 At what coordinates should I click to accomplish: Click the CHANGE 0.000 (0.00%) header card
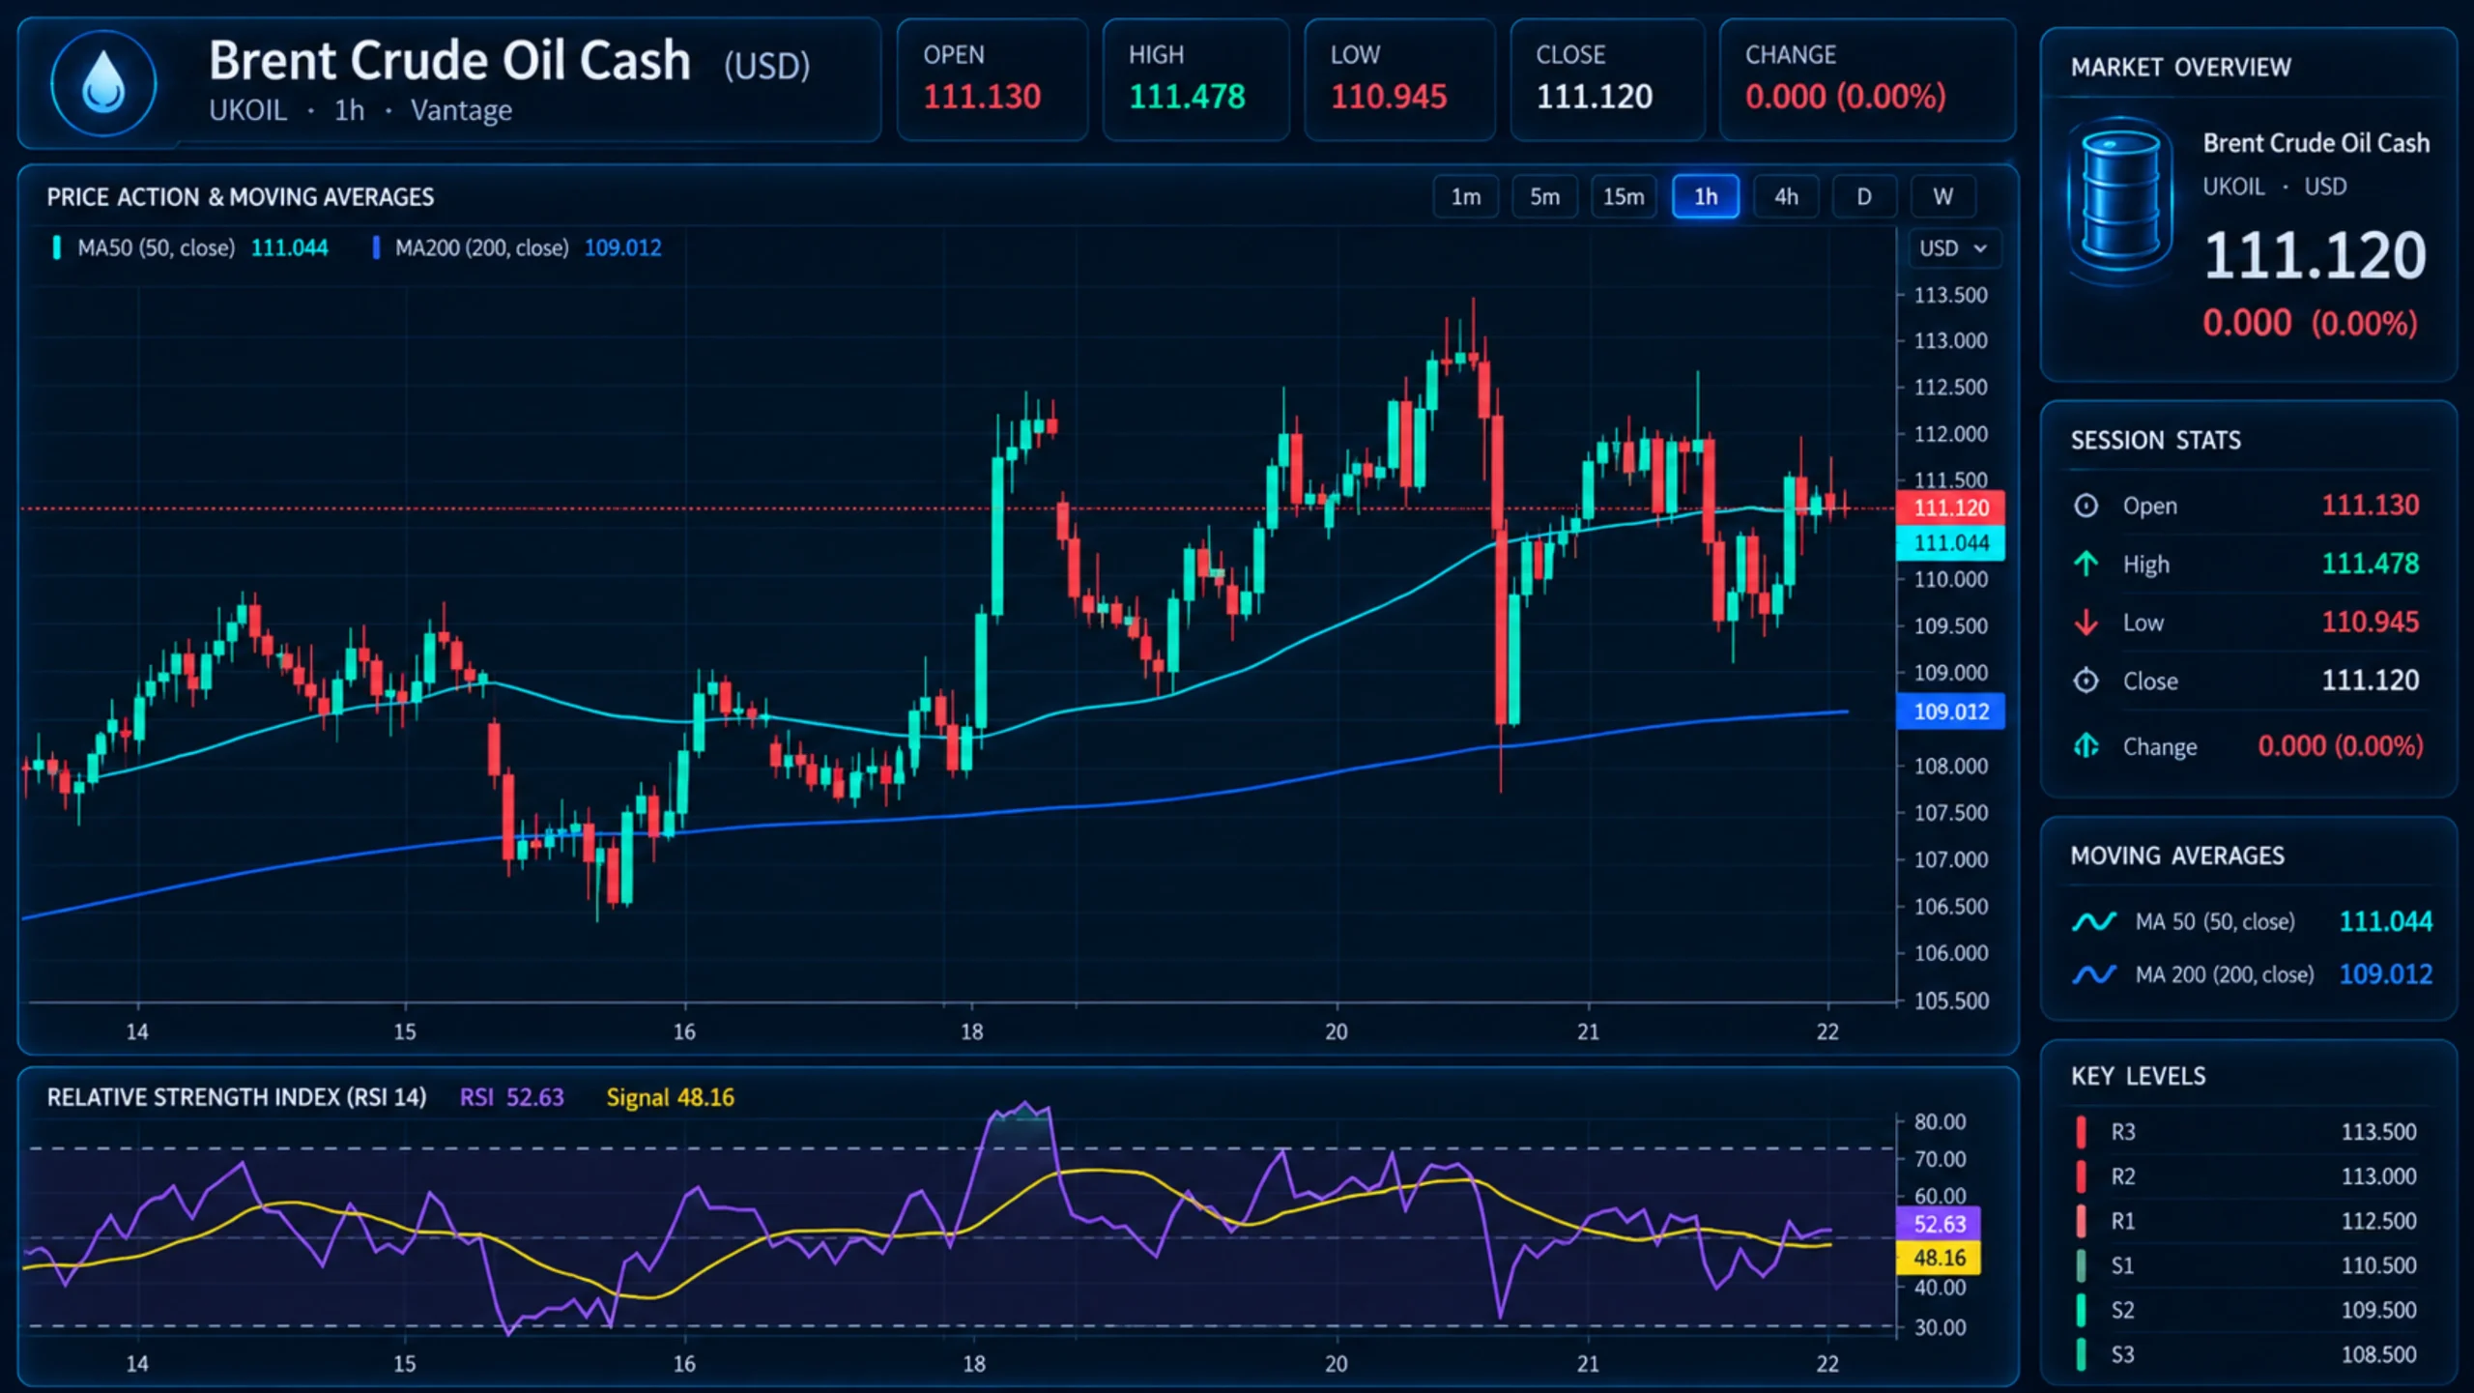[x=1867, y=79]
